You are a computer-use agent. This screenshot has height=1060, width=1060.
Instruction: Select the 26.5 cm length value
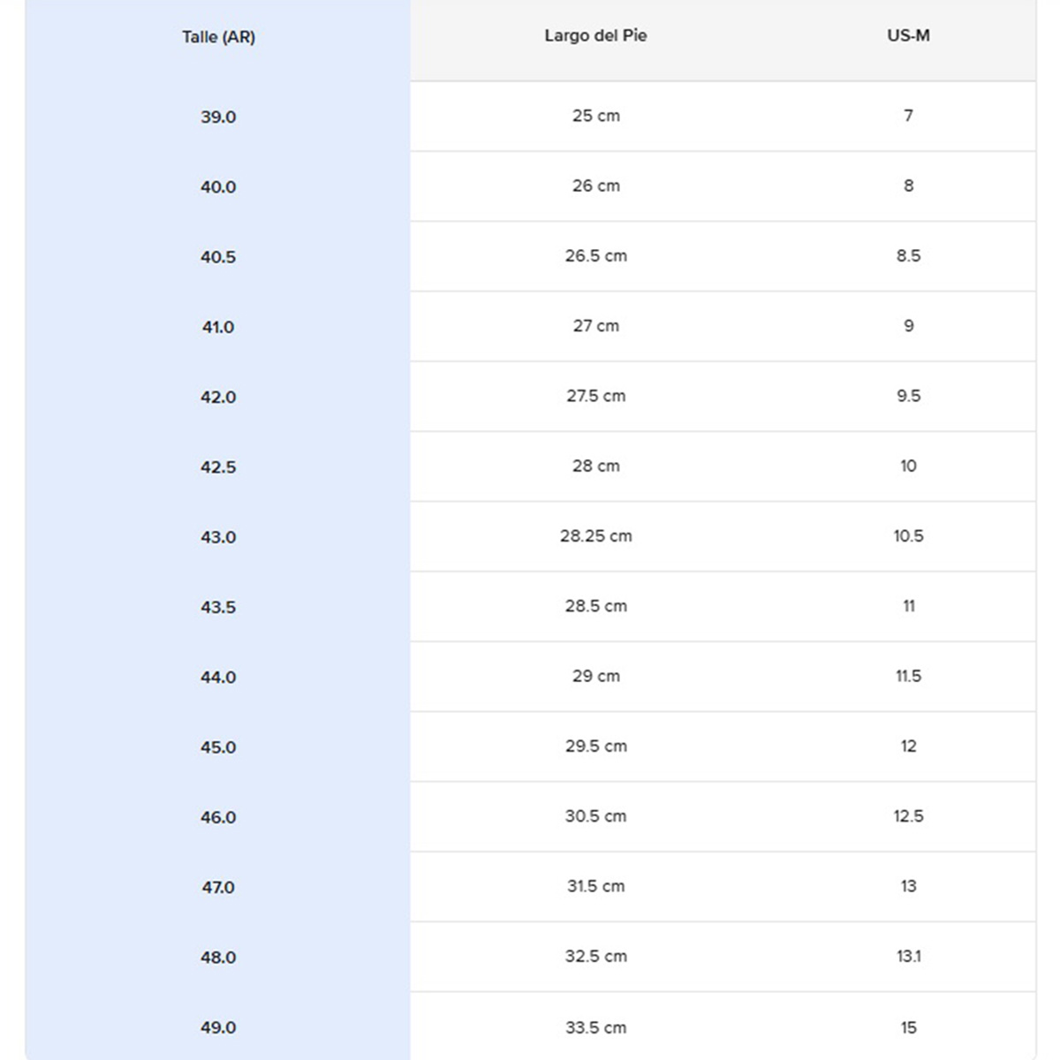(595, 256)
